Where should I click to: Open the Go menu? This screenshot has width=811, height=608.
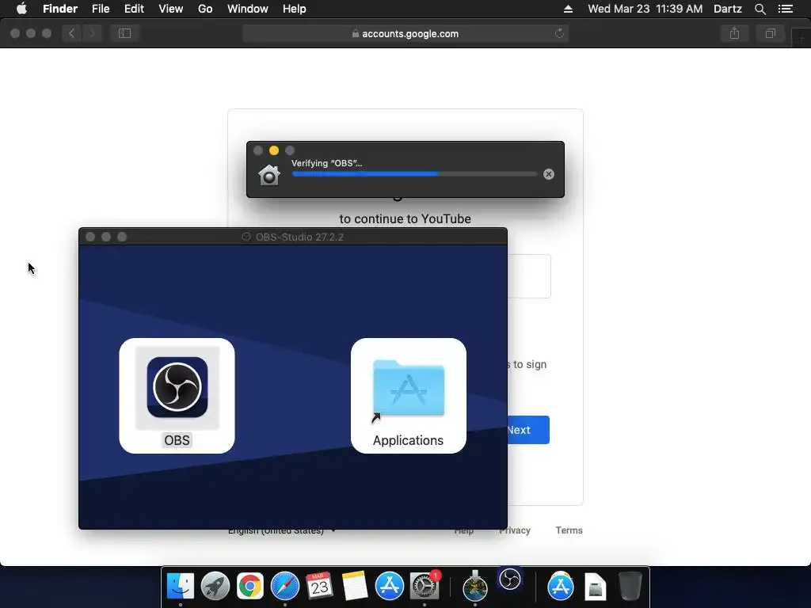click(x=205, y=9)
